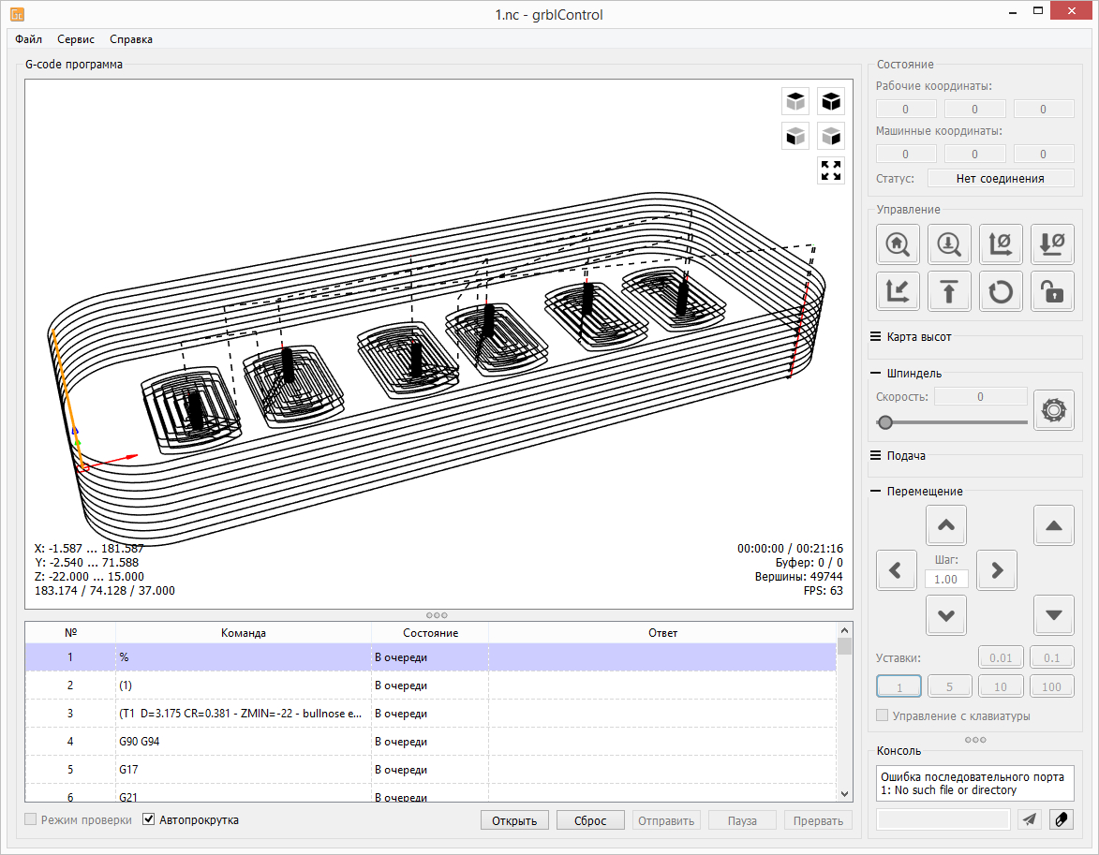
Task: Clear the console with the eraser icon
Action: (1061, 819)
